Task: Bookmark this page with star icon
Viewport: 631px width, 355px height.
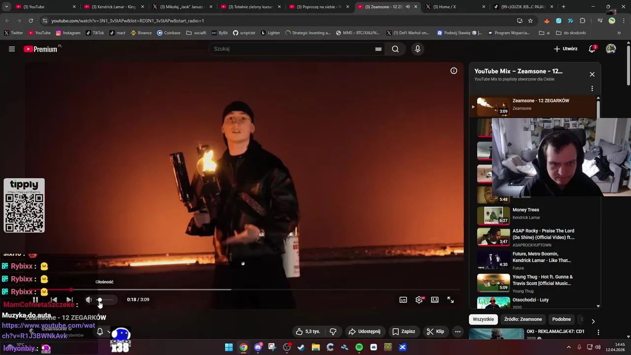Action: [x=530, y=21]
